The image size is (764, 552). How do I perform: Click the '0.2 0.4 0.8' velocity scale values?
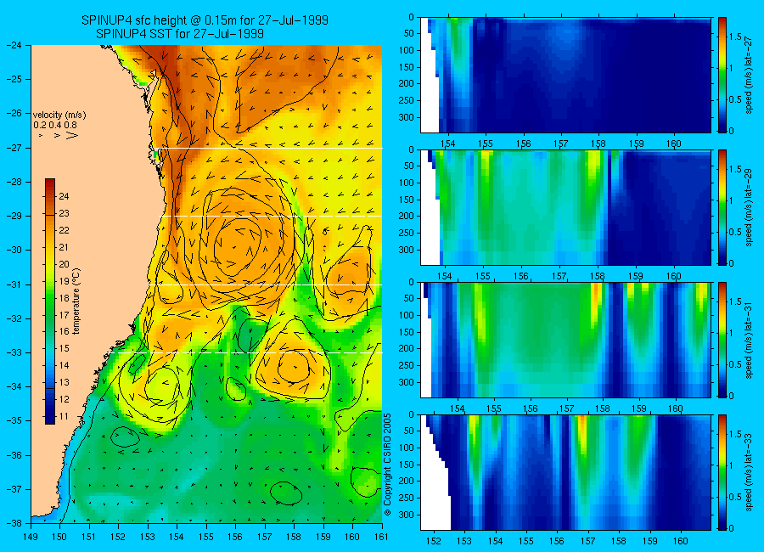tap(55, 125)
